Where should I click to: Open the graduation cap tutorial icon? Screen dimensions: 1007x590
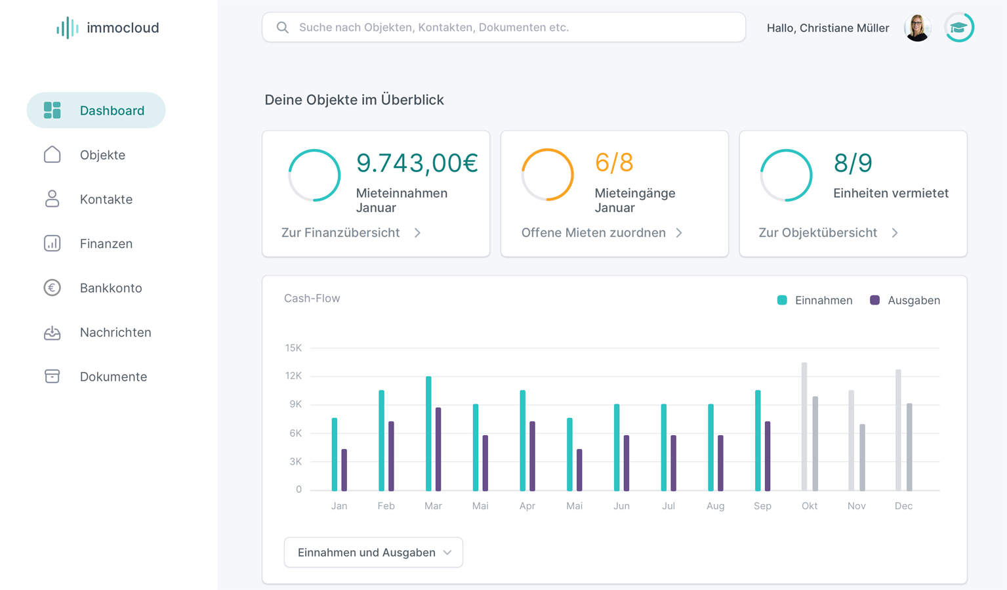point(959,28)
